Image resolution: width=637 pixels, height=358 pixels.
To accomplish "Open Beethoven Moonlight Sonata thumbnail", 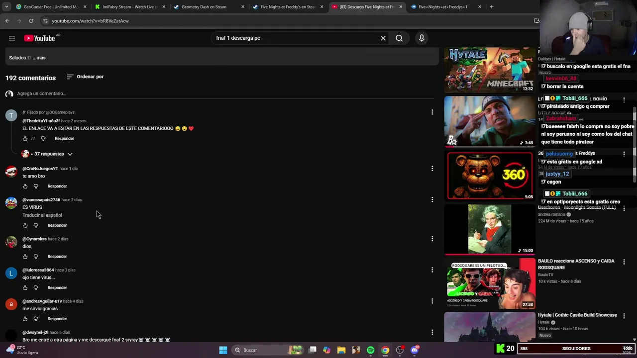I will 490,229.
